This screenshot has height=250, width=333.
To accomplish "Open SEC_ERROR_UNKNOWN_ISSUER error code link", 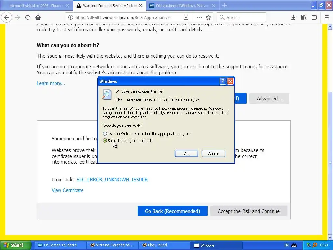I will pos(112,180).
